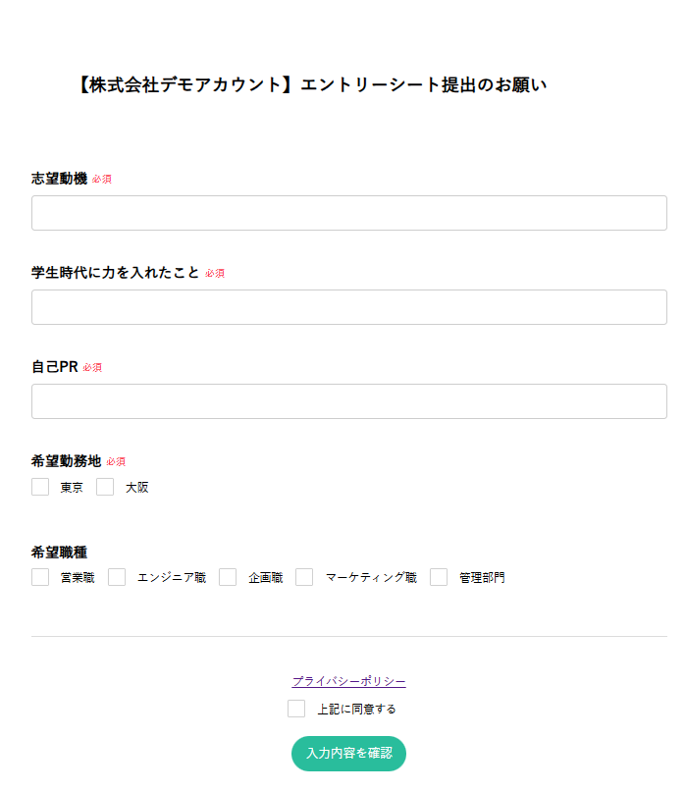Viewport: 686px width, 791px height.
Task: Click the 必須 marker beside 自己PR
Action: coord(92,368)
